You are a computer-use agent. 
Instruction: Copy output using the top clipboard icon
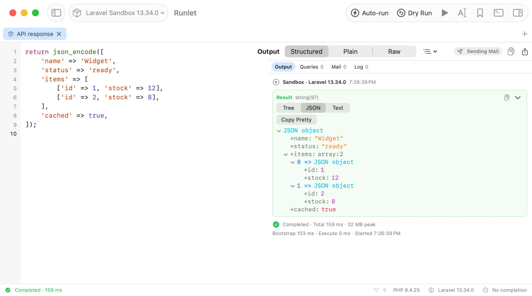coord(511,51)
